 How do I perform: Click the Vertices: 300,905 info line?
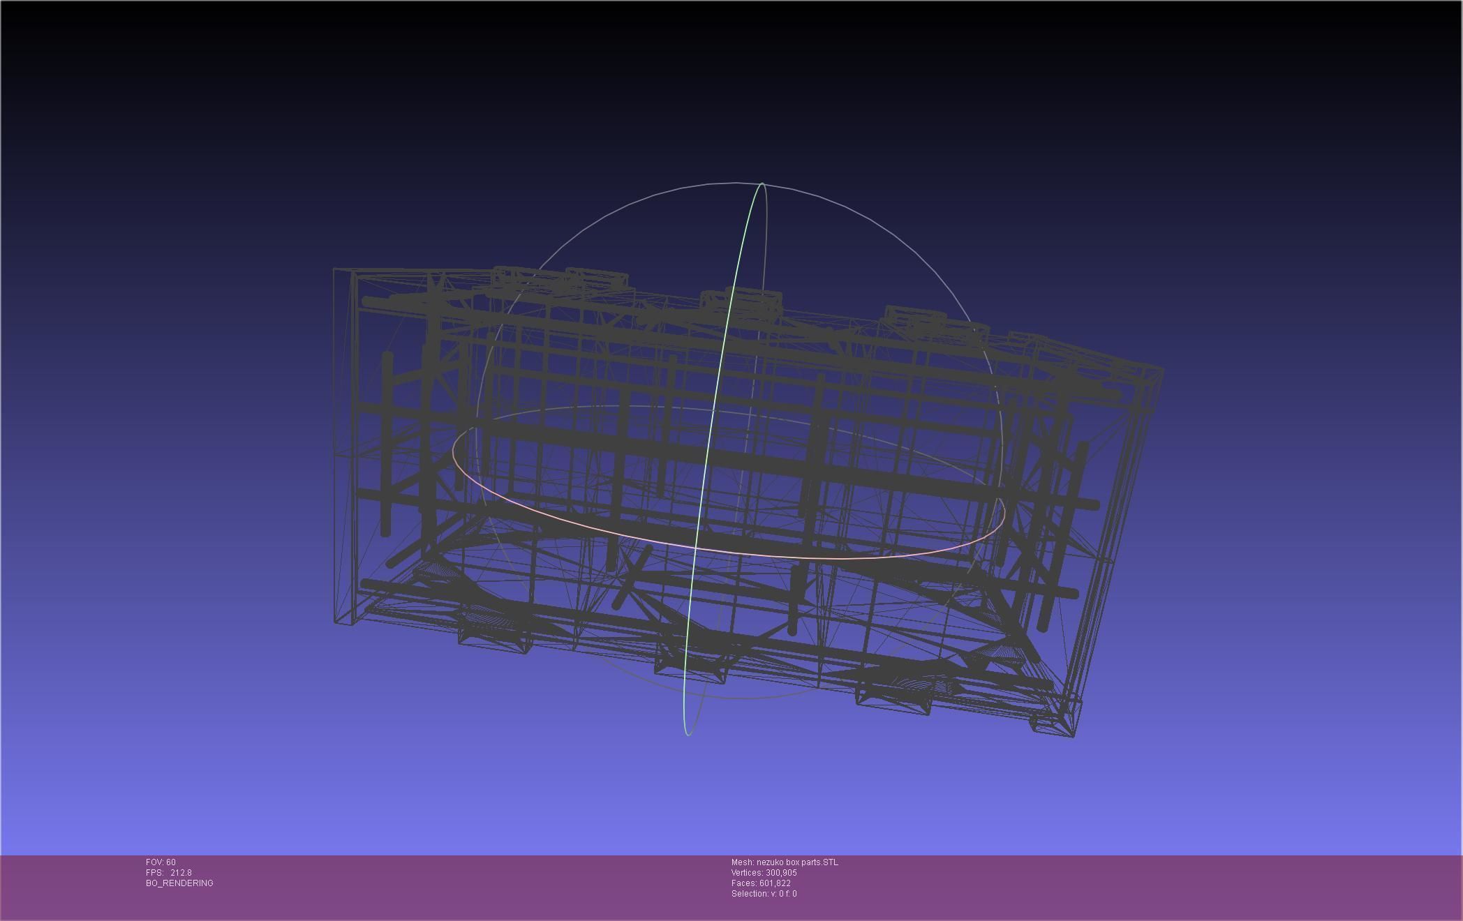[x=764, y=873]
